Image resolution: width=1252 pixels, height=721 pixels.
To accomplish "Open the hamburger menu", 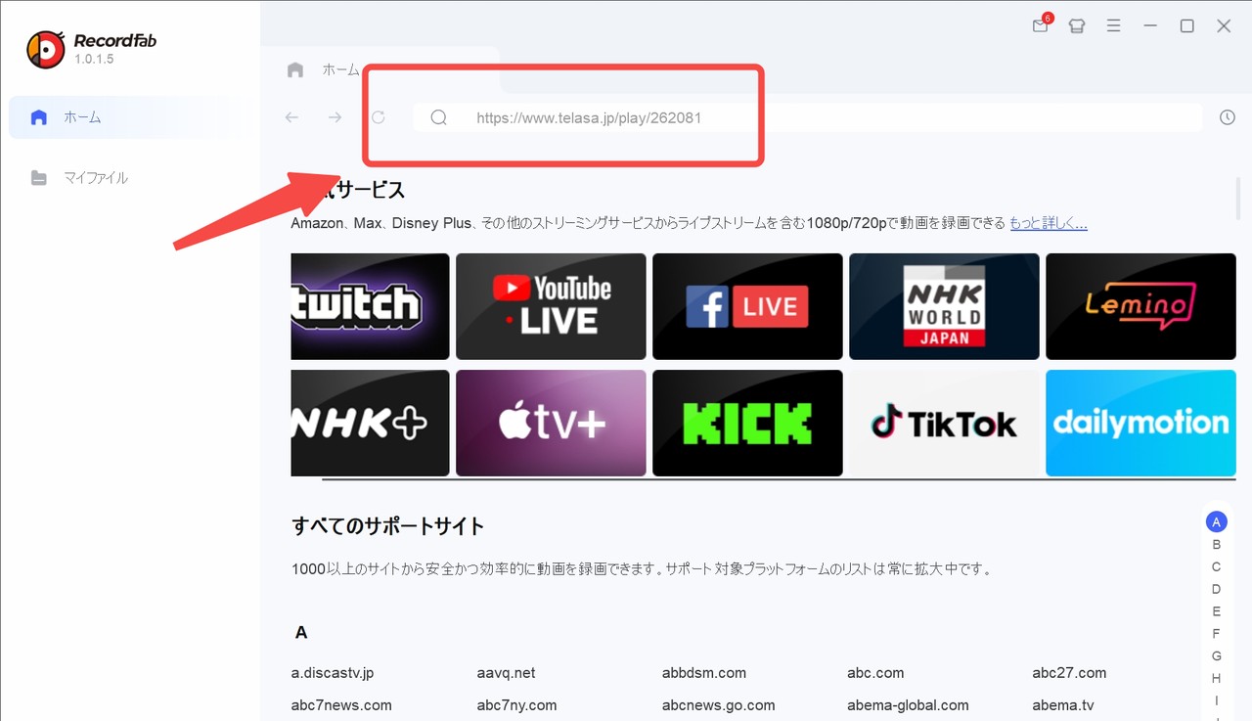I will [1113, 26].
